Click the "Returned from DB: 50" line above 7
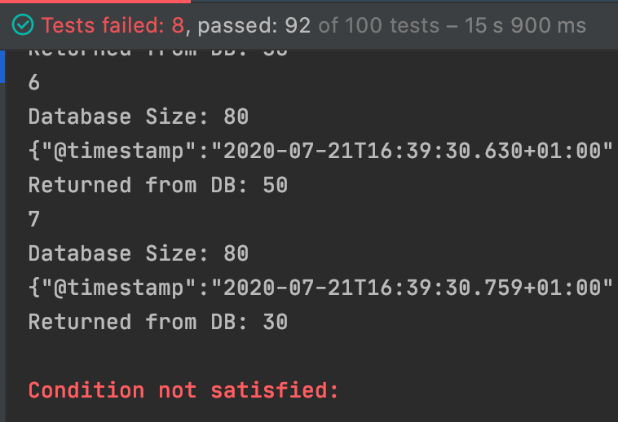618x422 pixels. coord(157,185)
